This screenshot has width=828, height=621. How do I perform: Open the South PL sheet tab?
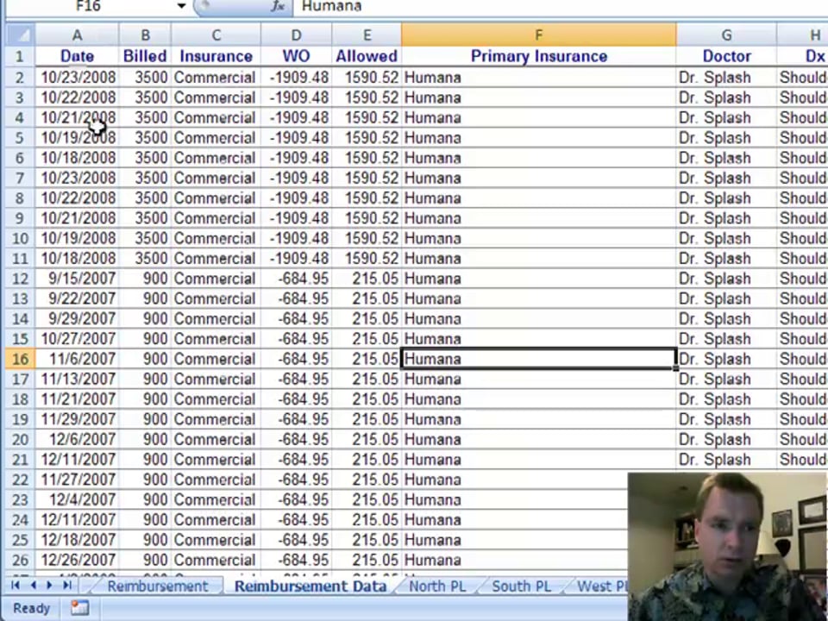pos(521,586)
